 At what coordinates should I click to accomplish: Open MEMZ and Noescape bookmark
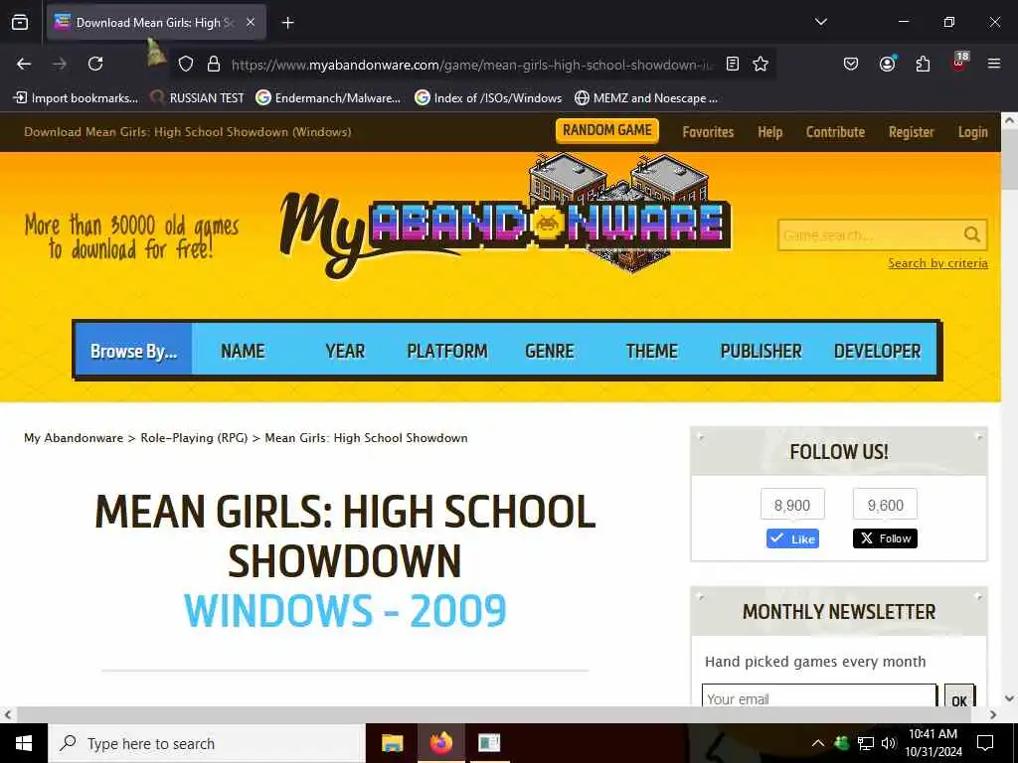tap(646, 98)
